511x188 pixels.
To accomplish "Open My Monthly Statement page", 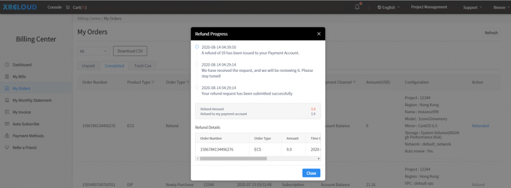I will pyautogui.click(x=32, y=100).
